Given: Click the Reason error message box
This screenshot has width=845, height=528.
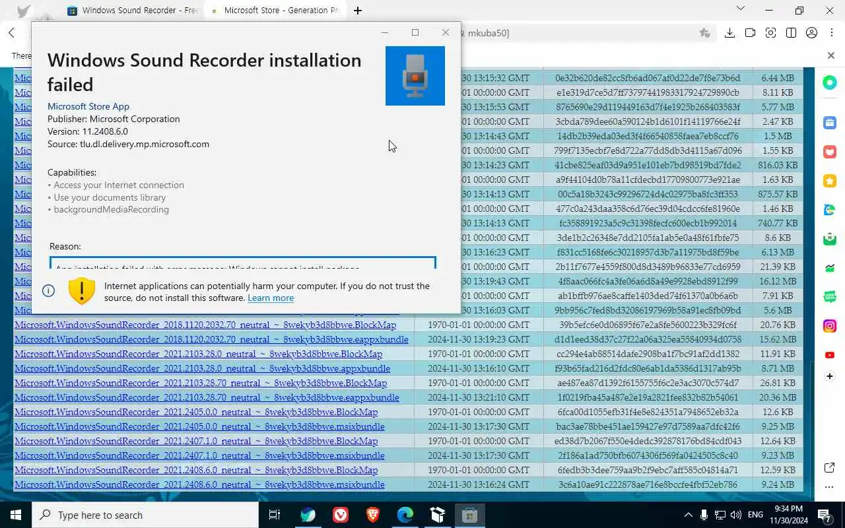Looking at the screenshot, I should (243, 263).
